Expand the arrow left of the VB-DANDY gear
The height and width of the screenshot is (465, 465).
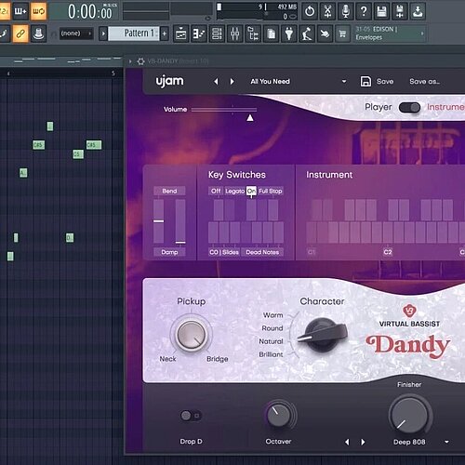(x=130, y=61)
